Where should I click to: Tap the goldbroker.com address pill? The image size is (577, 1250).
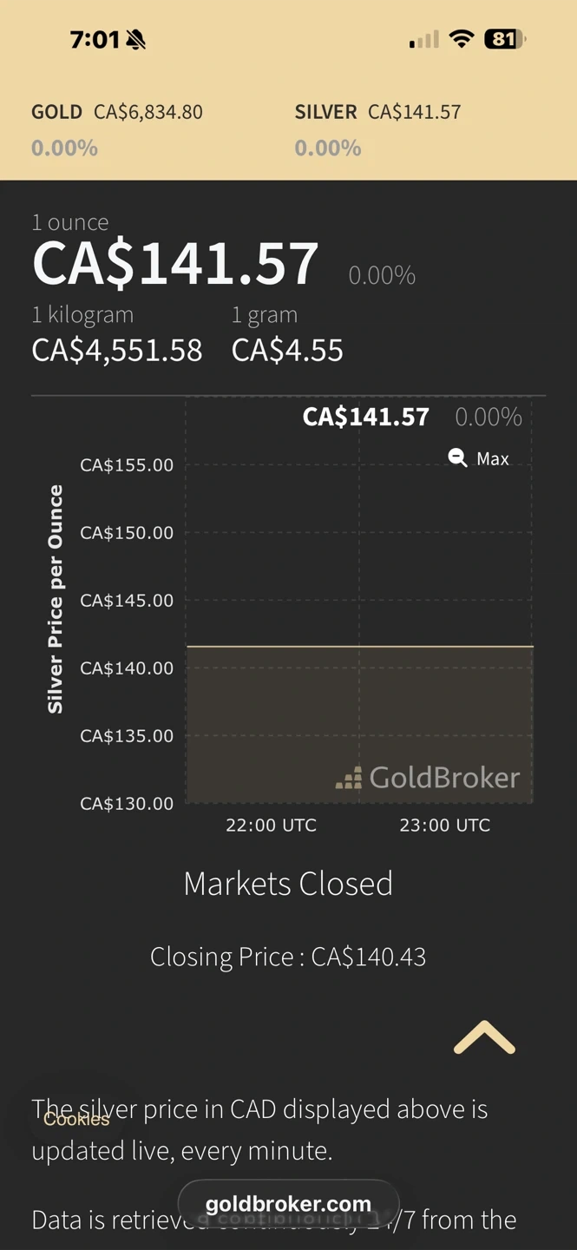[288, 1204]
